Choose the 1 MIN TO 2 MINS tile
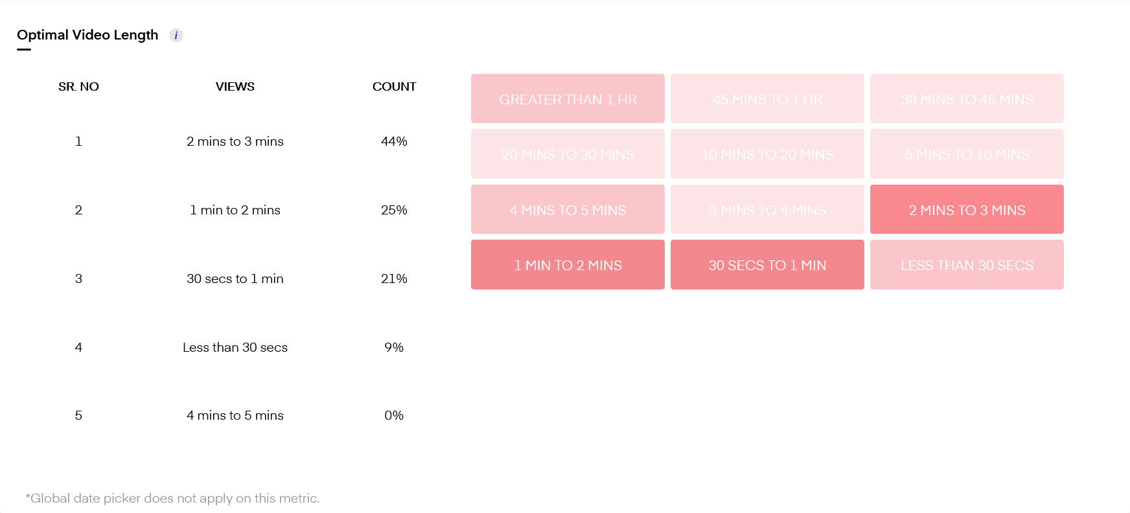 [568, 265]
